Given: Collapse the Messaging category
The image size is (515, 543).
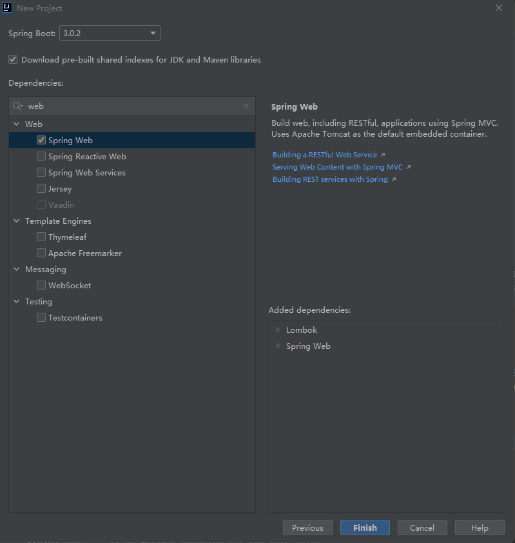Looking at the screenshot, I should pos(16,269).
